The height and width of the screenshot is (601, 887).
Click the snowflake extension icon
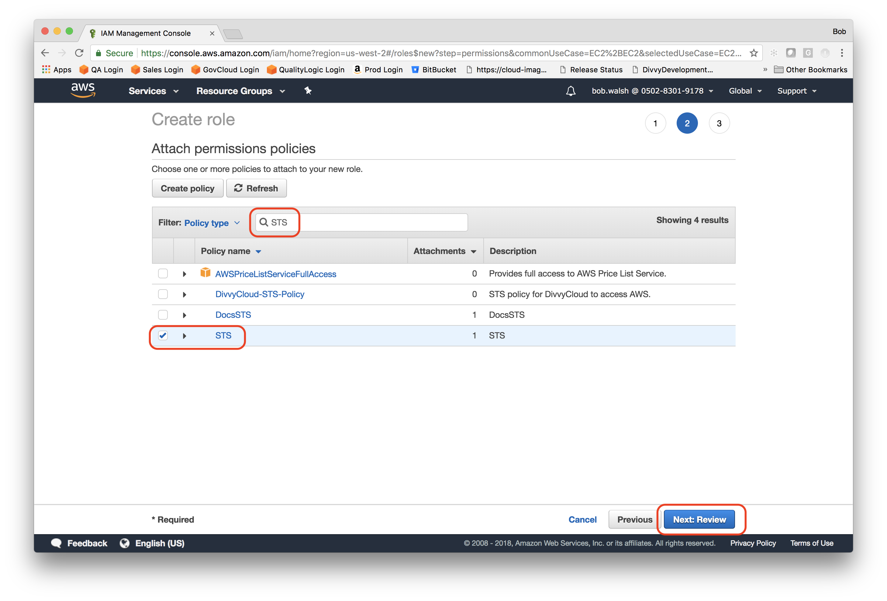774,53
